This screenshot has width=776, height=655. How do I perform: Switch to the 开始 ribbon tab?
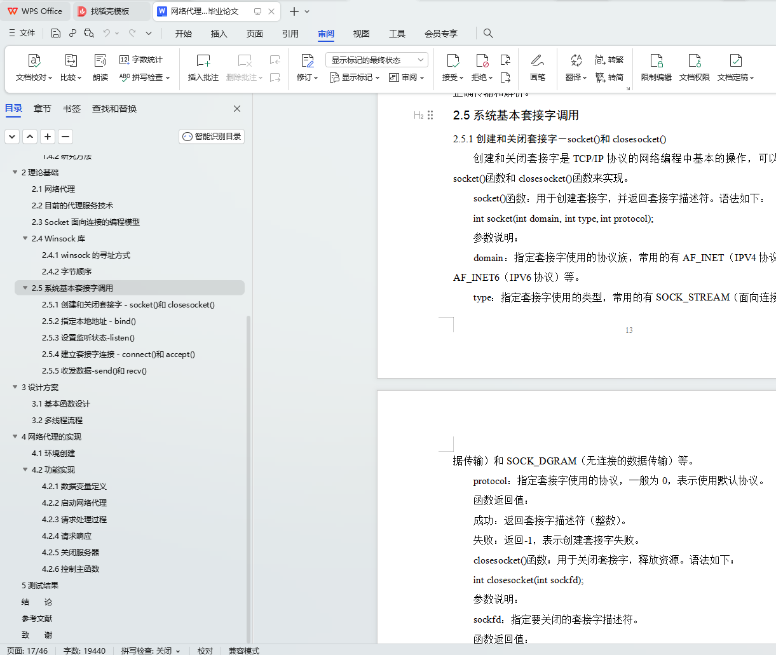184,33
